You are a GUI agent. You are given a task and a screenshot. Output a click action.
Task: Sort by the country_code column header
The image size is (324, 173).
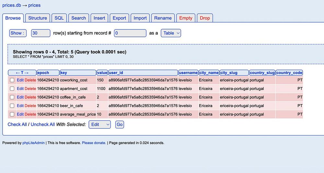[289, 73]
